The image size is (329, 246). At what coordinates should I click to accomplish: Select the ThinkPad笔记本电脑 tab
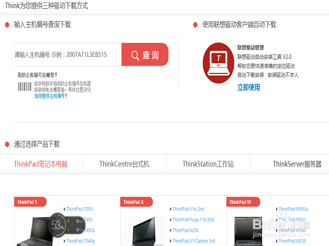(x=41, y=164)
